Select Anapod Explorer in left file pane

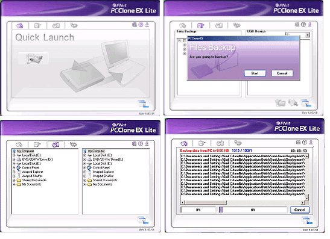(33, 172)
